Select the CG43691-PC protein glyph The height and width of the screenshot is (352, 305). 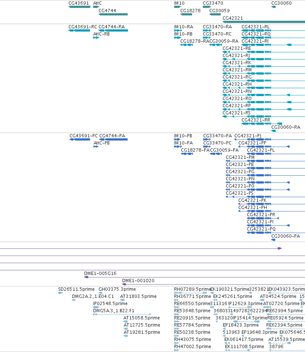[x=80, y=139]
